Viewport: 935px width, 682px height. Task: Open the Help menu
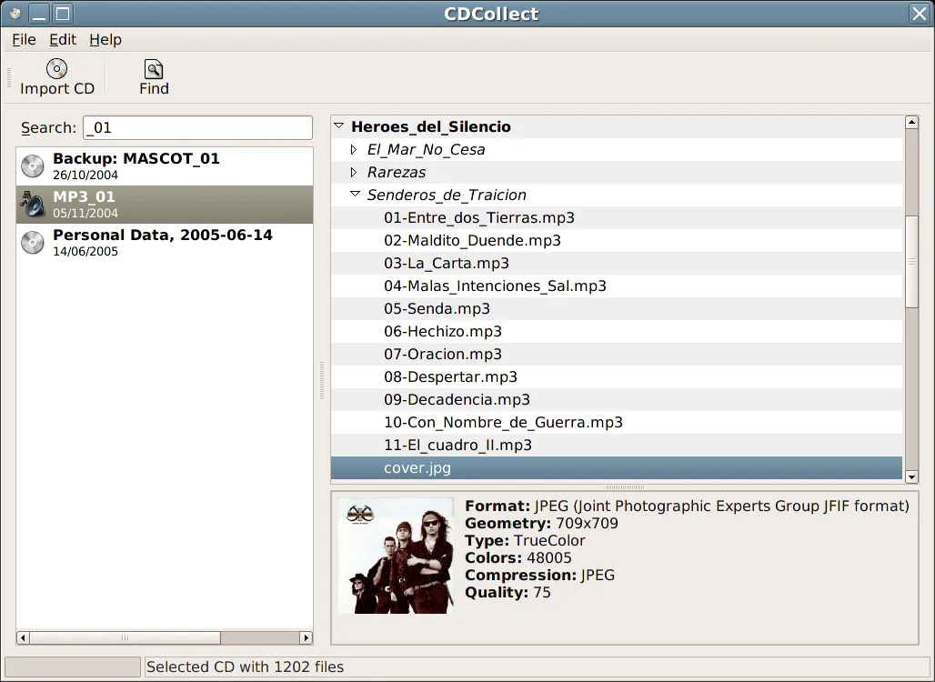point(106,39)
